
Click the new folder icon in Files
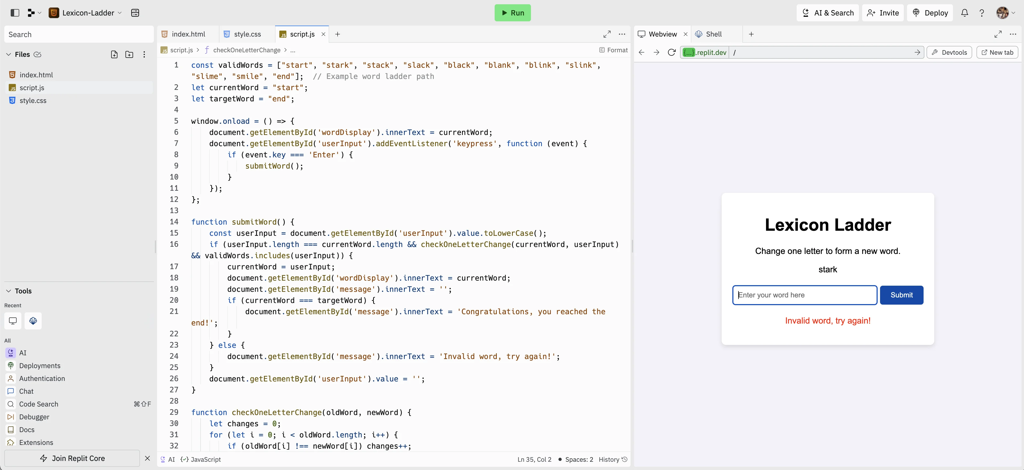pyautogui.click(x=129, y=54)
